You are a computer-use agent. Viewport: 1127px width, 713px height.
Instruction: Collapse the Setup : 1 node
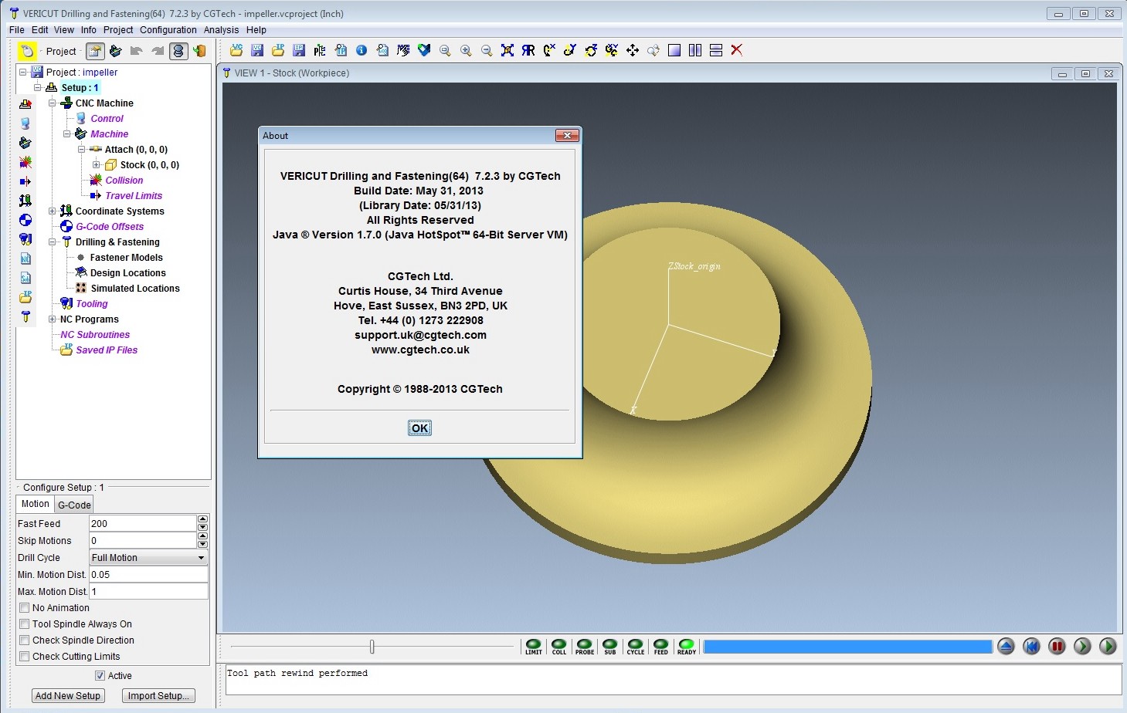point(37,88)
